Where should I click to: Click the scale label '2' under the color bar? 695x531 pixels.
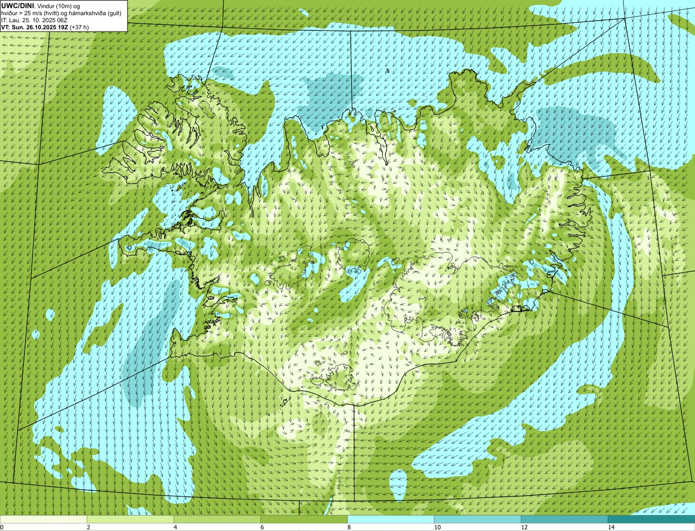tap(88, 527)
